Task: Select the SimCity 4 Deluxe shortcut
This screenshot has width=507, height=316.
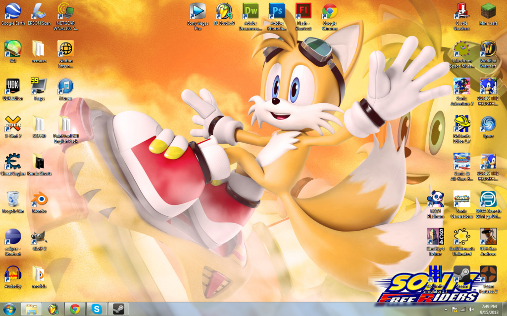Action: 435,242
